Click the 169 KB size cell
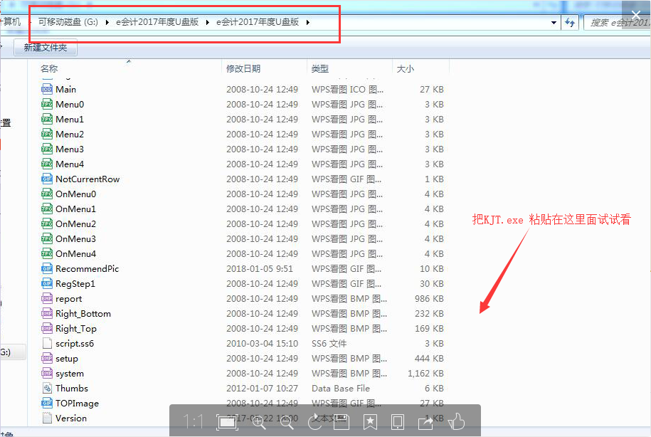 429,329
